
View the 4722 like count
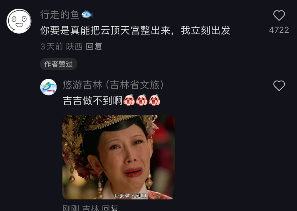279,30
